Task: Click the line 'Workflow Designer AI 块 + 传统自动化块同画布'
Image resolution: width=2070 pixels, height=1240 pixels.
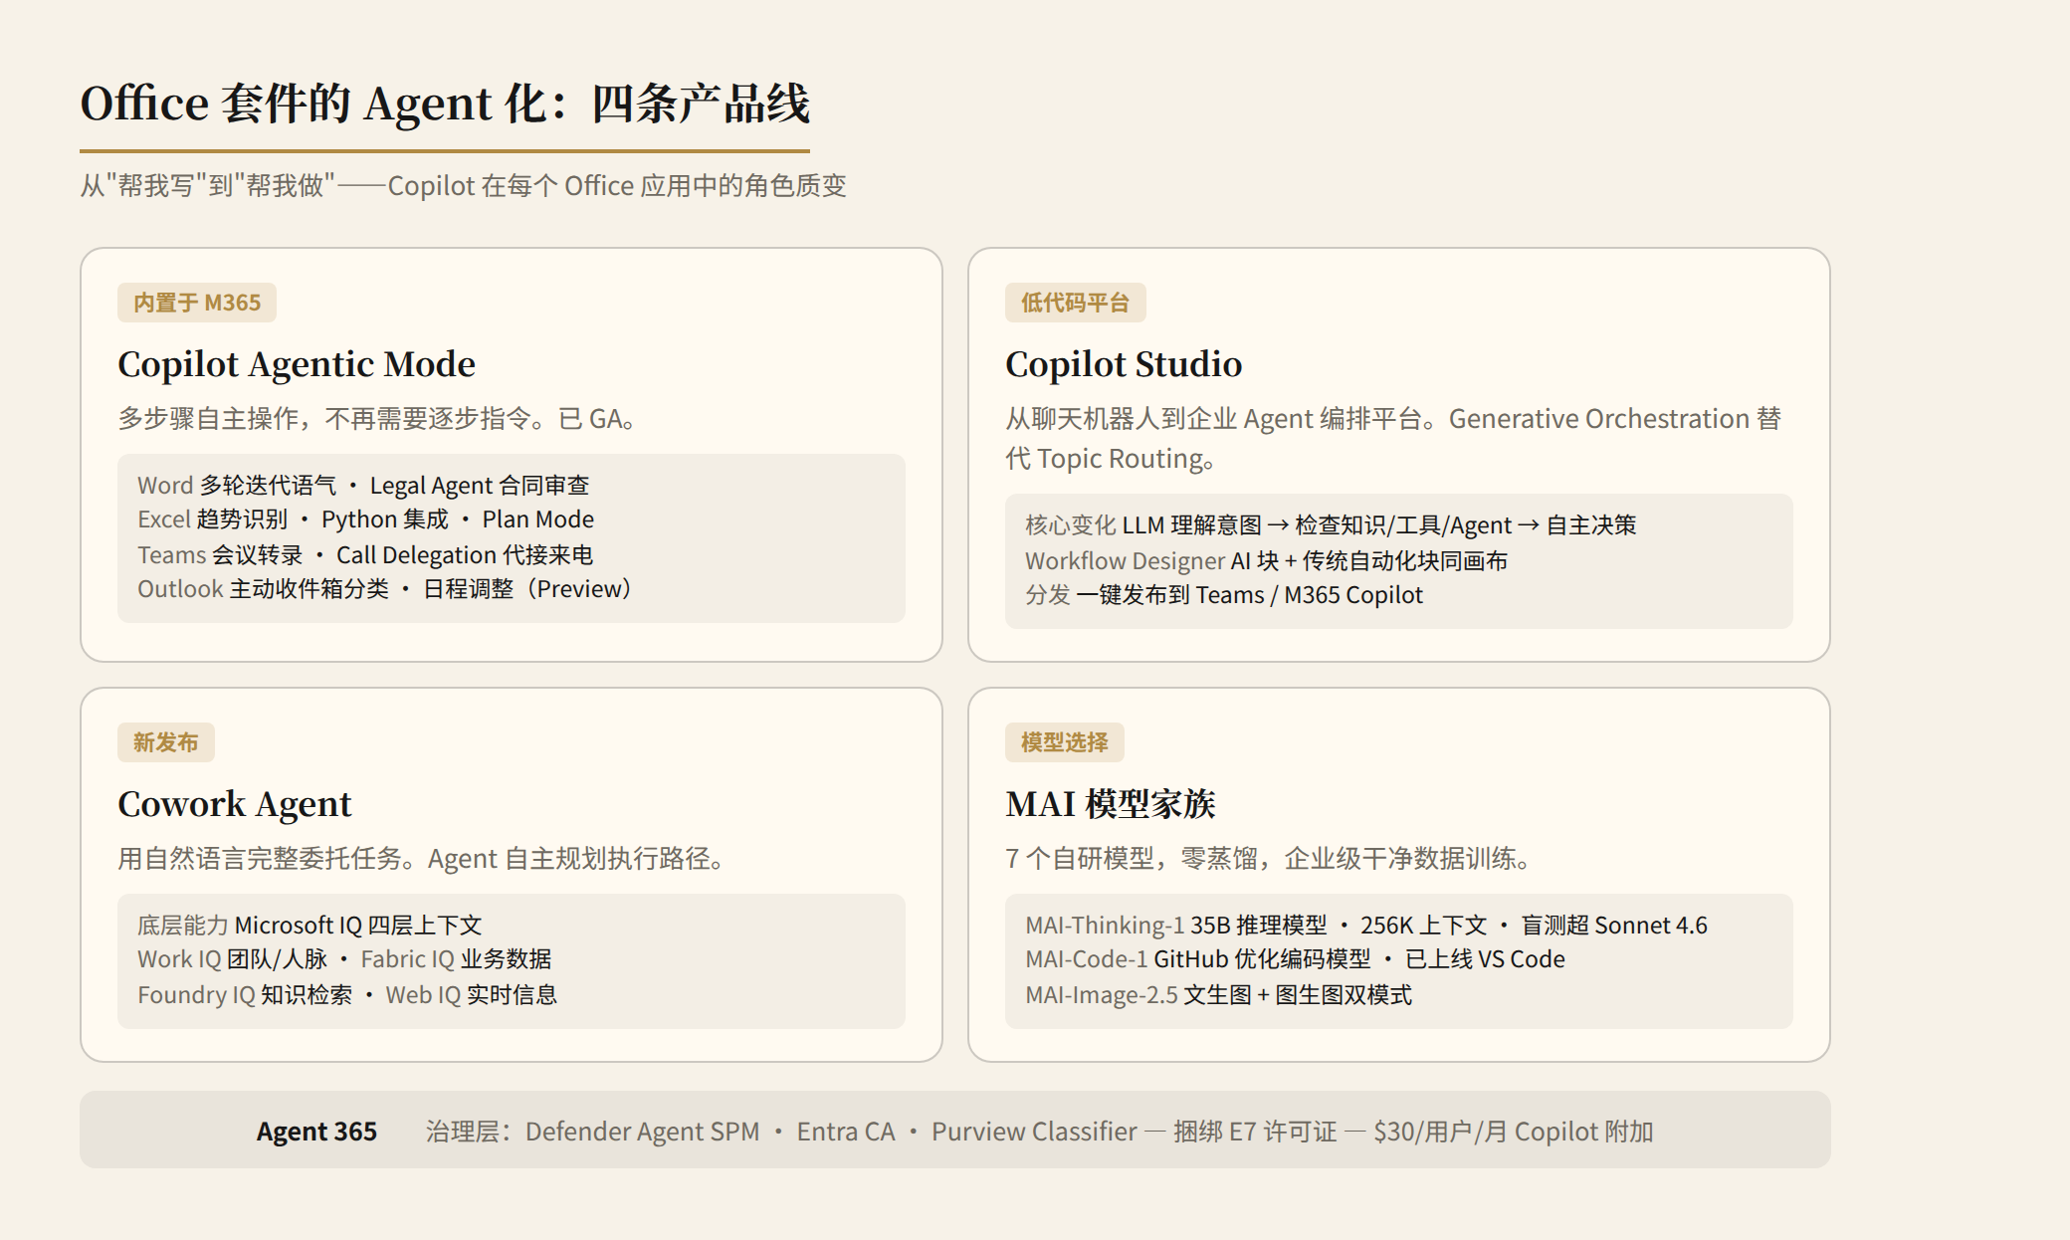Action: (1266, 561)
